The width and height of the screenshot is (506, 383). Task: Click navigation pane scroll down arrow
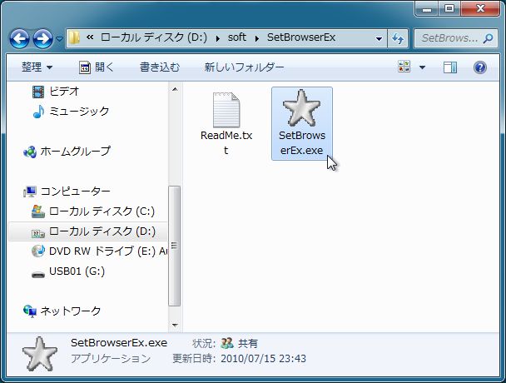pos(175,325)
